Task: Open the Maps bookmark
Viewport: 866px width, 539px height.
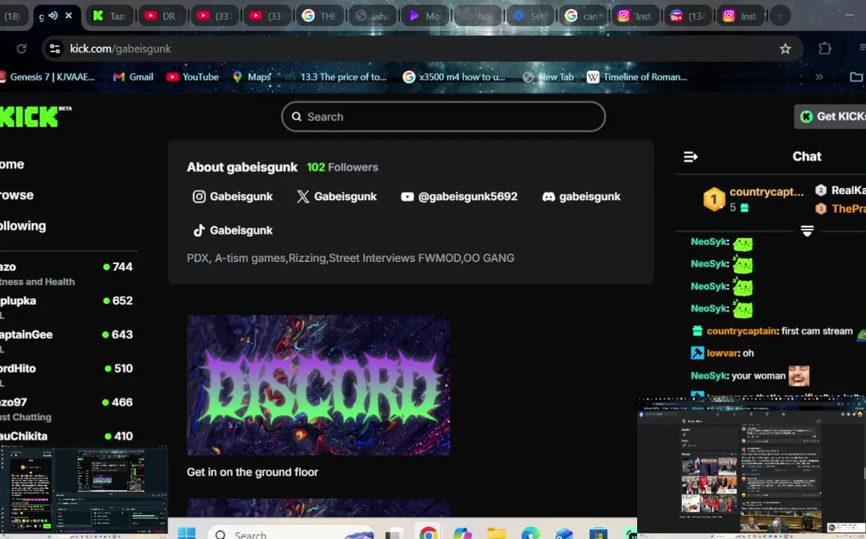Action: 251,77
